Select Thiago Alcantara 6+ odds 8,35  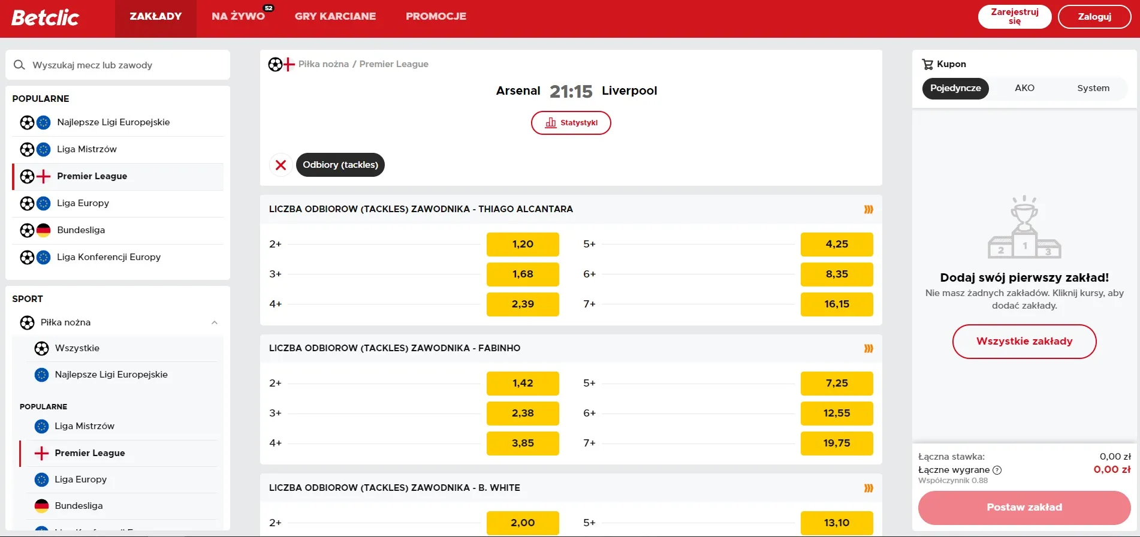[837, 274]
